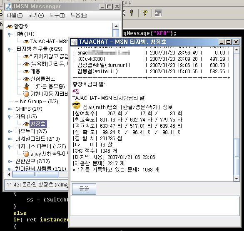
Task: Click the sunglasses emoticon in the chat
Action: 76,105
